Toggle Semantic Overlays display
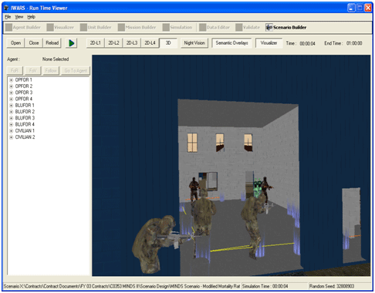375x293 pixels. (x=231, y=43)
